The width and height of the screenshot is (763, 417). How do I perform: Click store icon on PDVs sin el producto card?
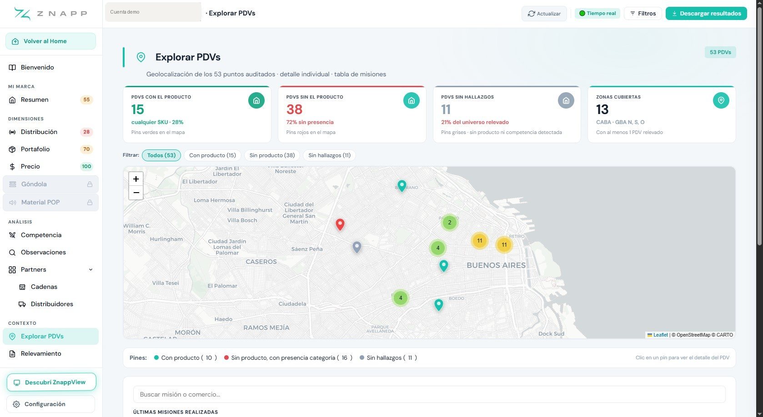[412, 100]
